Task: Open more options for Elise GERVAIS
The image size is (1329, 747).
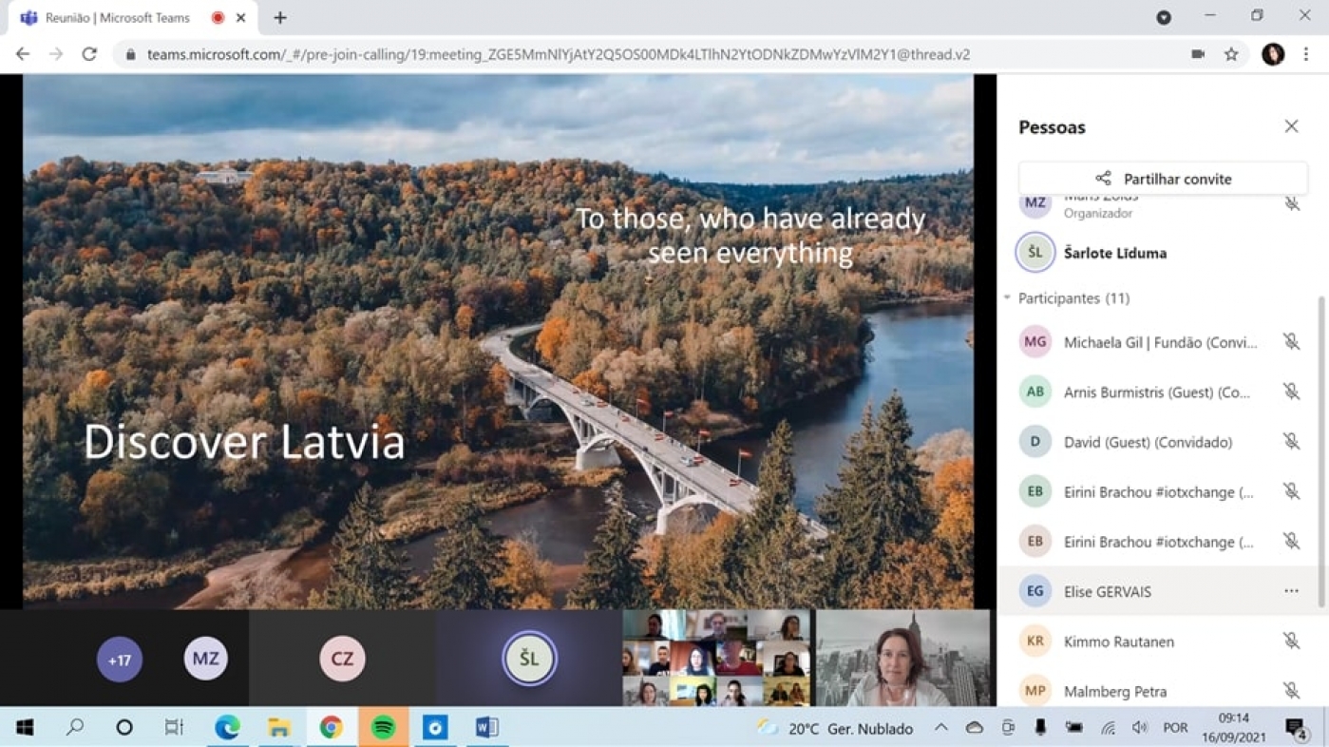Action: click(1291, 591)
